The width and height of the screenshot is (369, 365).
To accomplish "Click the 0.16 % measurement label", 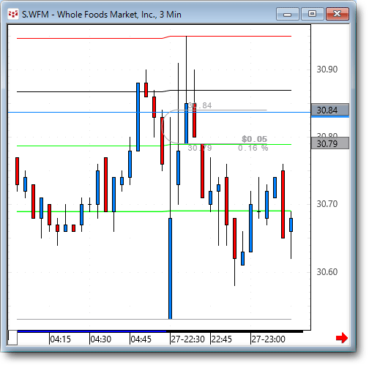I will pos(253,148).
